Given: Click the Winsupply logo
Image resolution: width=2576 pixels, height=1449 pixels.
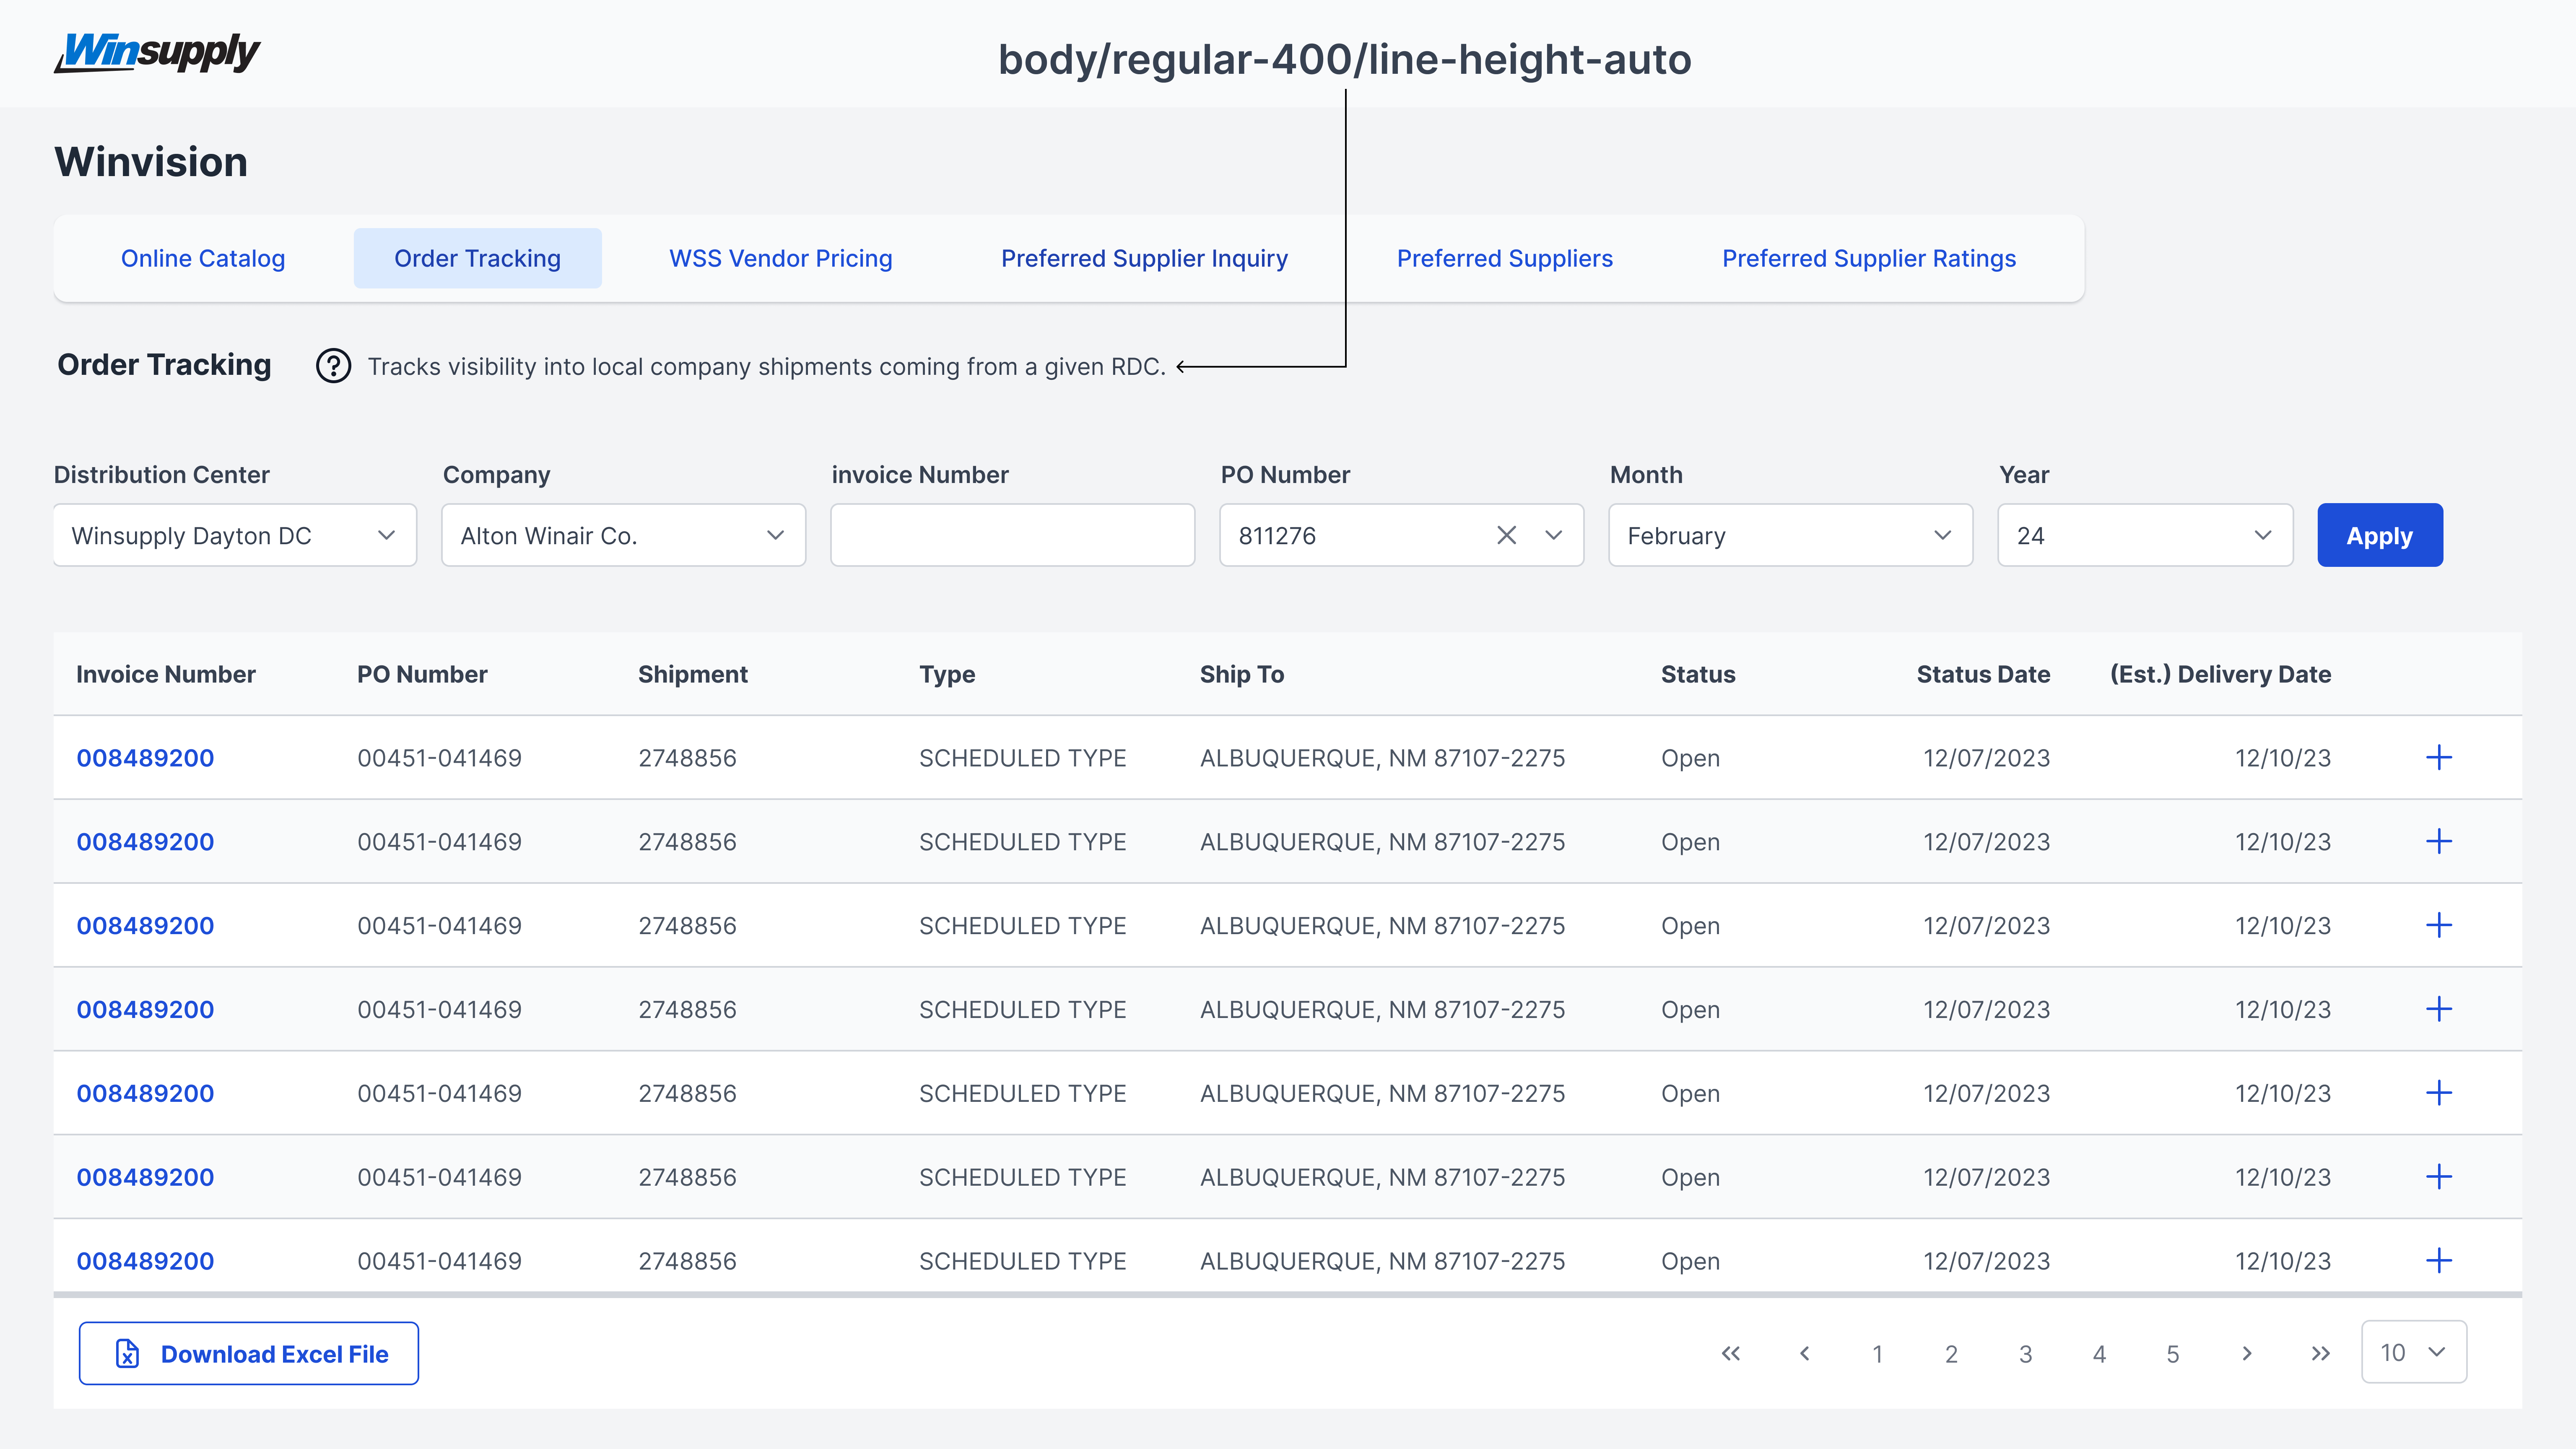Looking at the screenshot, I should 157,52.
